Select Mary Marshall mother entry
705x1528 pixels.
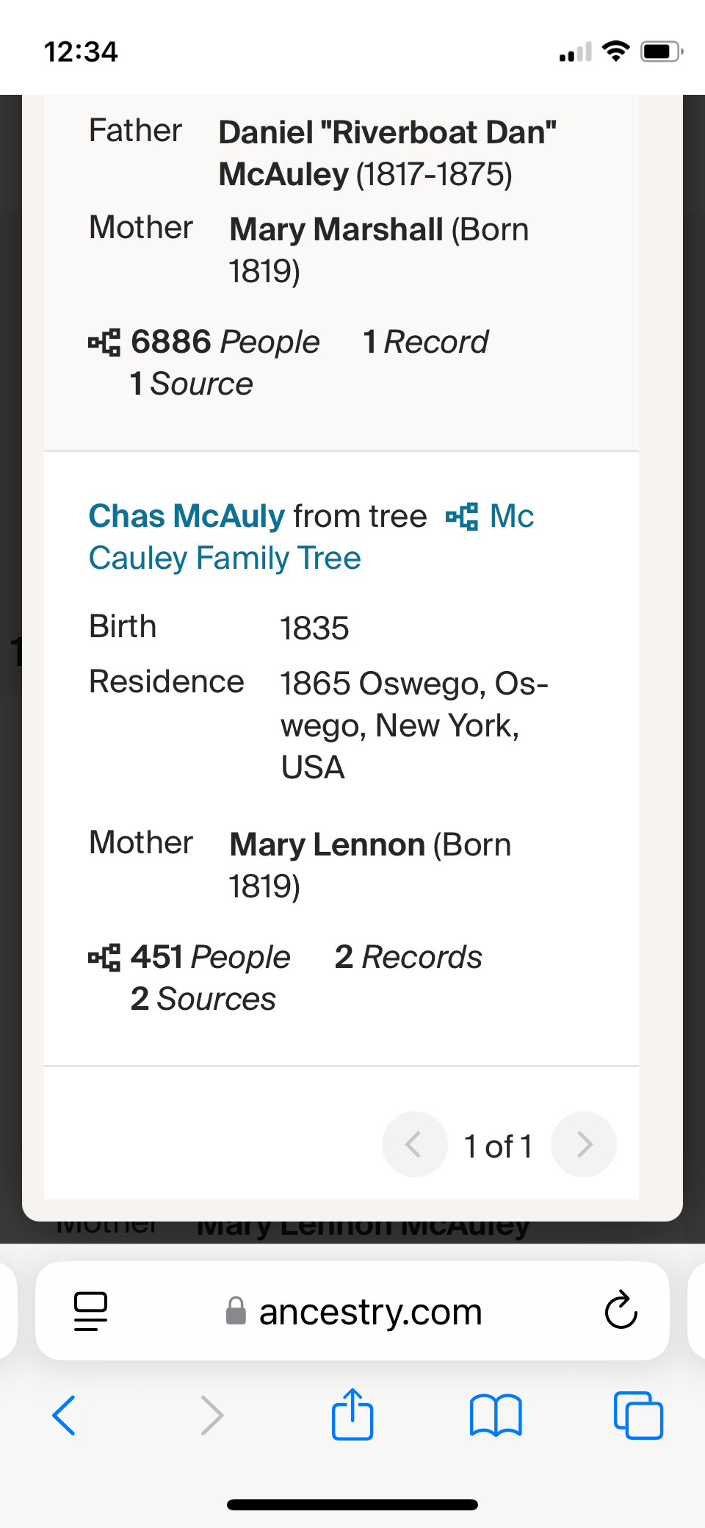click(336, 230)
